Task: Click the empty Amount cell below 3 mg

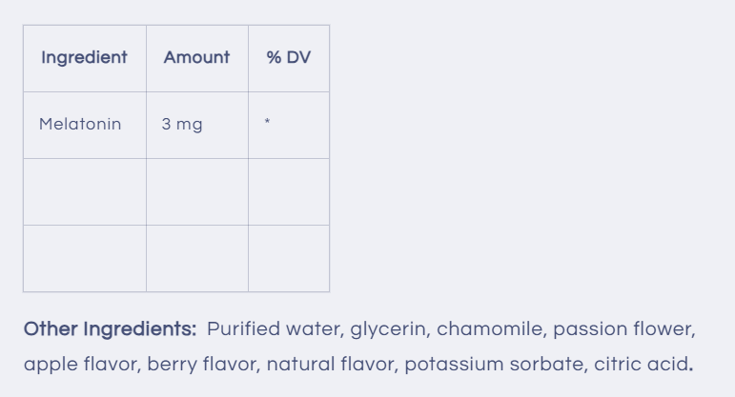Action: [x=196, y=191]
